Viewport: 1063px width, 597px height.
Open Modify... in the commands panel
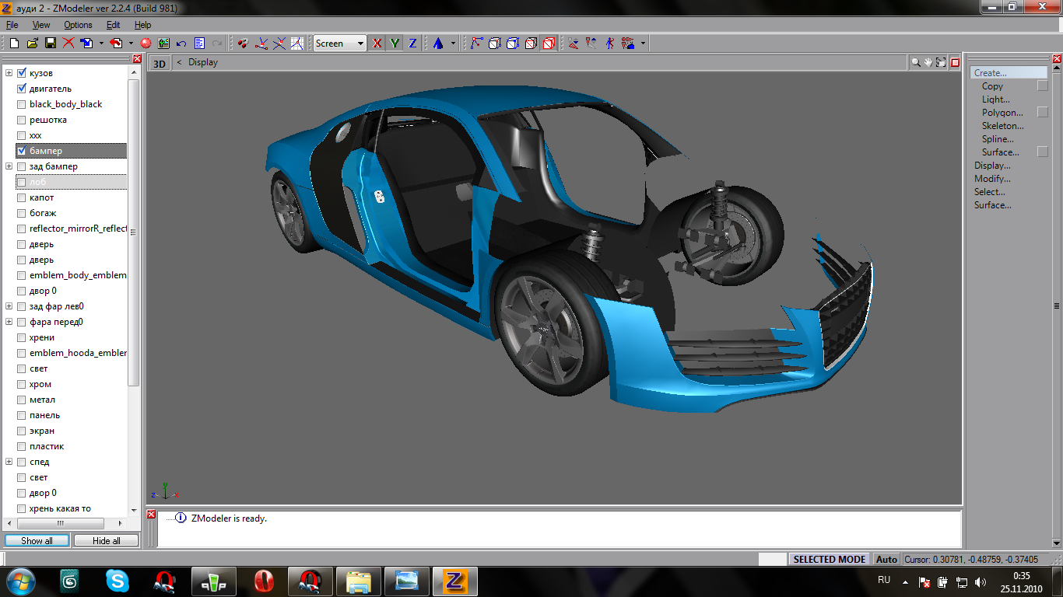coord(992,179)
